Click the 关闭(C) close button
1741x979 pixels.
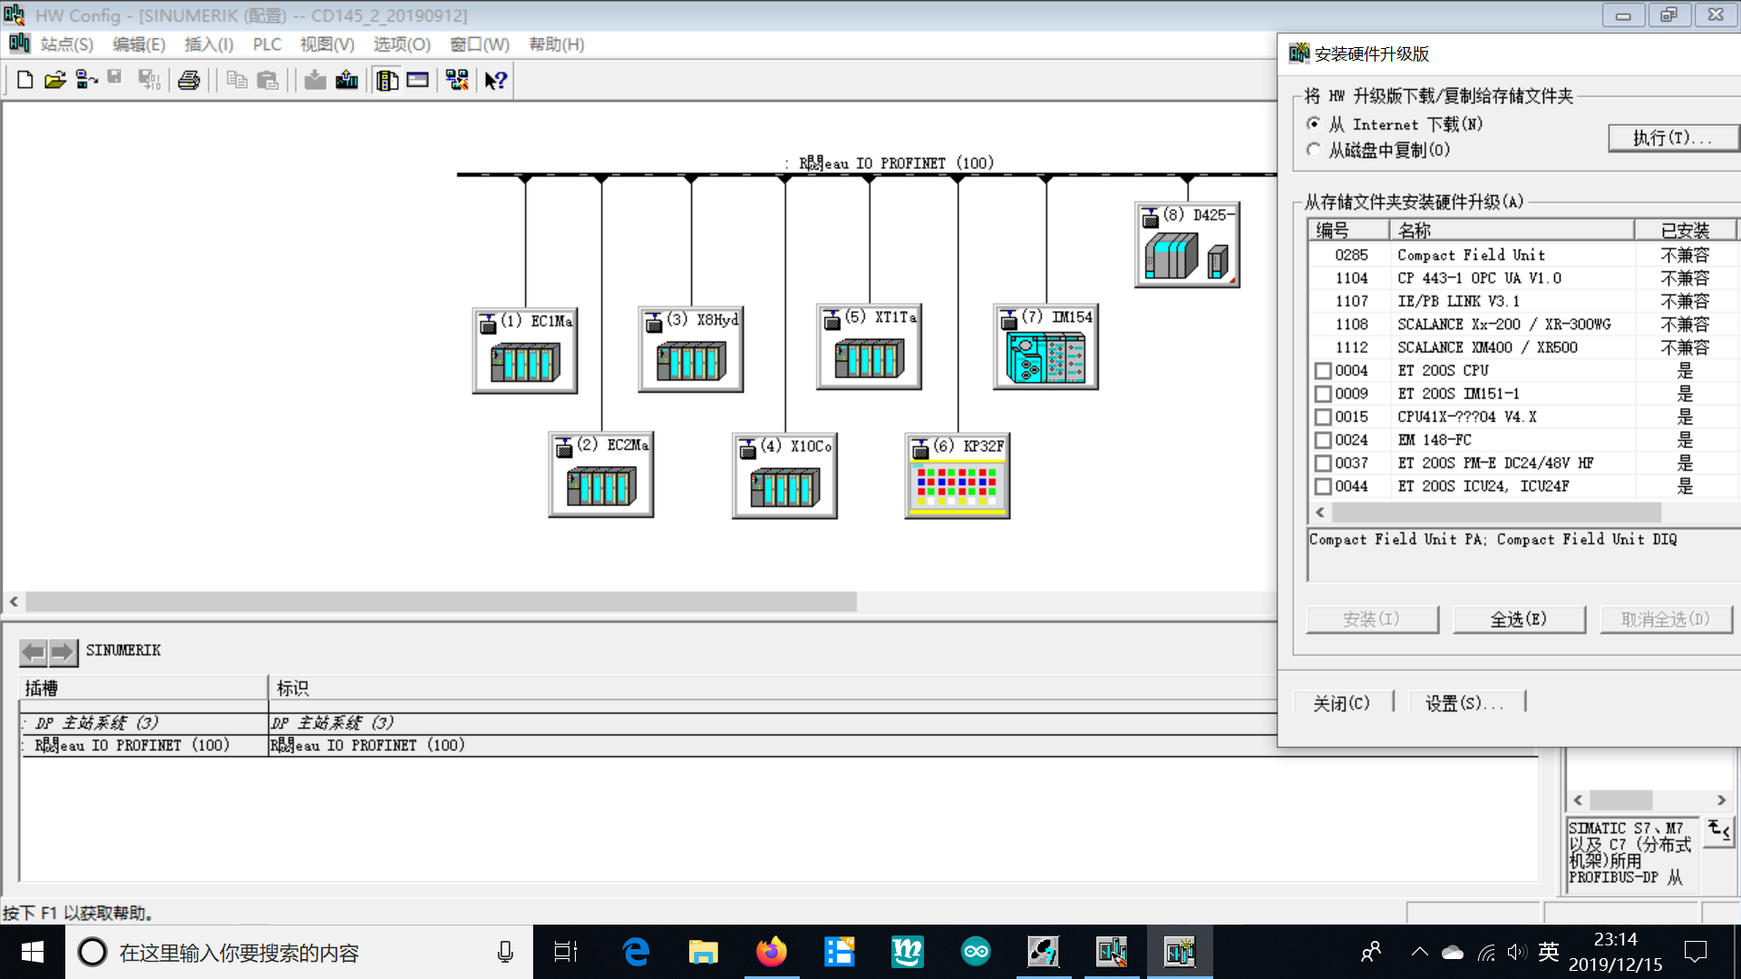[1342, 703]
